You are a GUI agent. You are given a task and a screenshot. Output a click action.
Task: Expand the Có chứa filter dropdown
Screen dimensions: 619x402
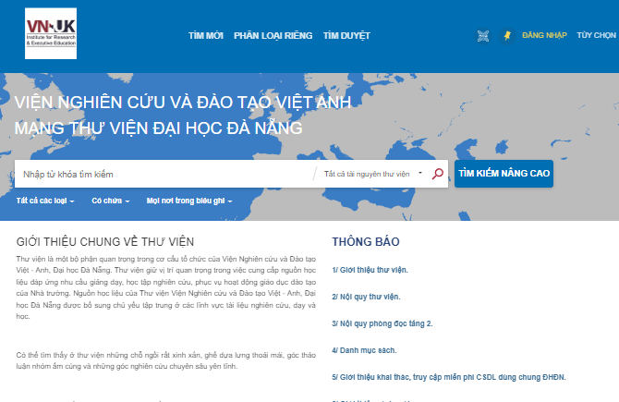click(x=111, y=201)
